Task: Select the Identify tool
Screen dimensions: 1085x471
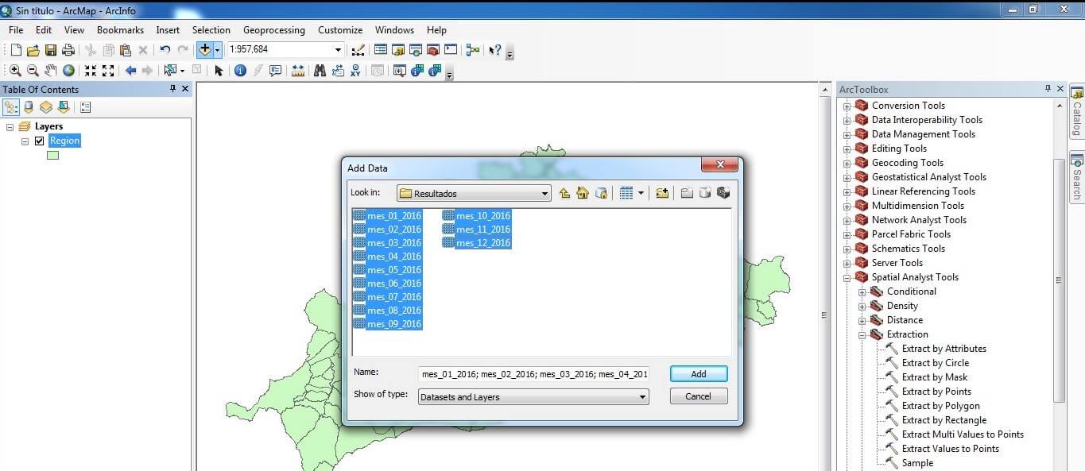Action: click(x=240, y=71)
